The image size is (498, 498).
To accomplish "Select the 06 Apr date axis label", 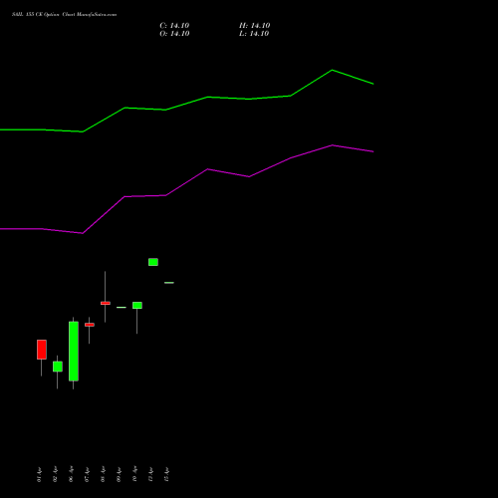I will point(71,474).
